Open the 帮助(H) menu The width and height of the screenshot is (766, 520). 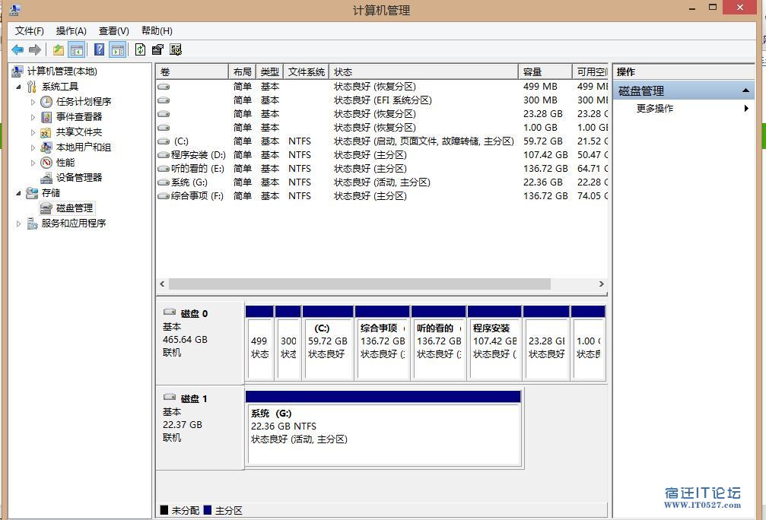click(x=157, y=30)
